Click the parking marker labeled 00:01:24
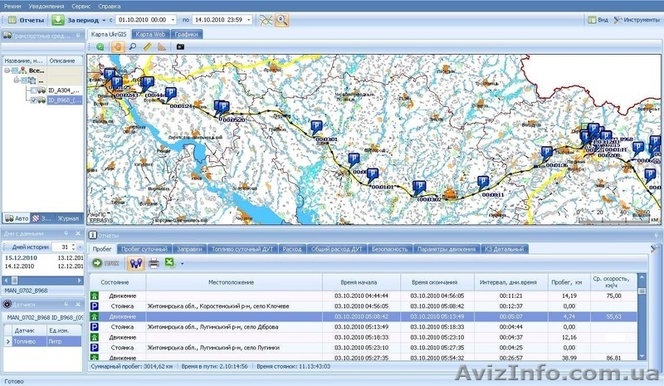Screen dimensions: 664x386 click(171, 94)
